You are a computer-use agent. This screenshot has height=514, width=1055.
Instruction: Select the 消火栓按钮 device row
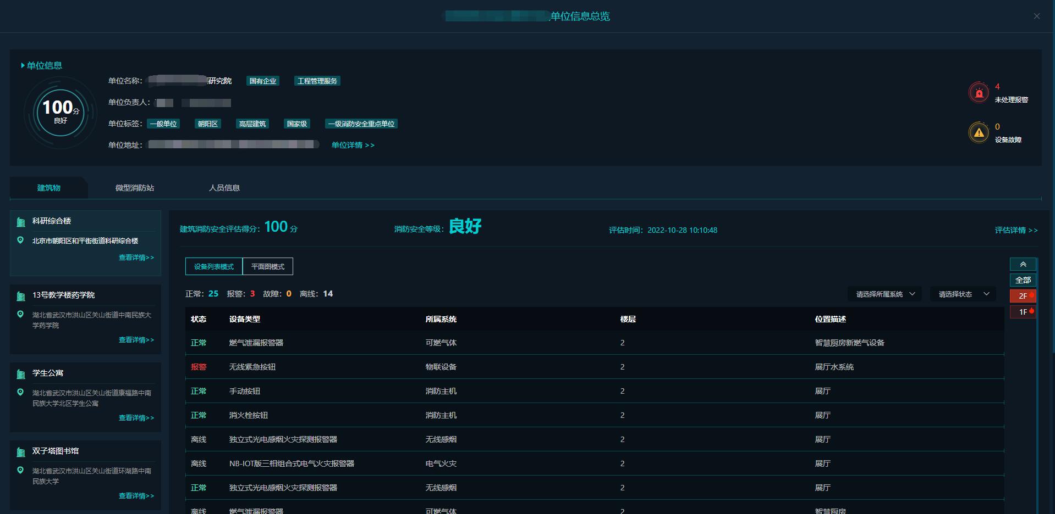[595, 415]
